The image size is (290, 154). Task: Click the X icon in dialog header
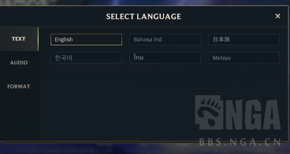278,16
